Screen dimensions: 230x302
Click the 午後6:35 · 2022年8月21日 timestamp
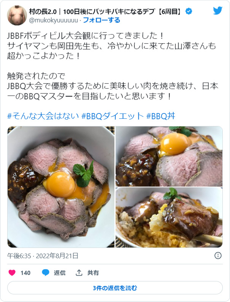(43, 256)
